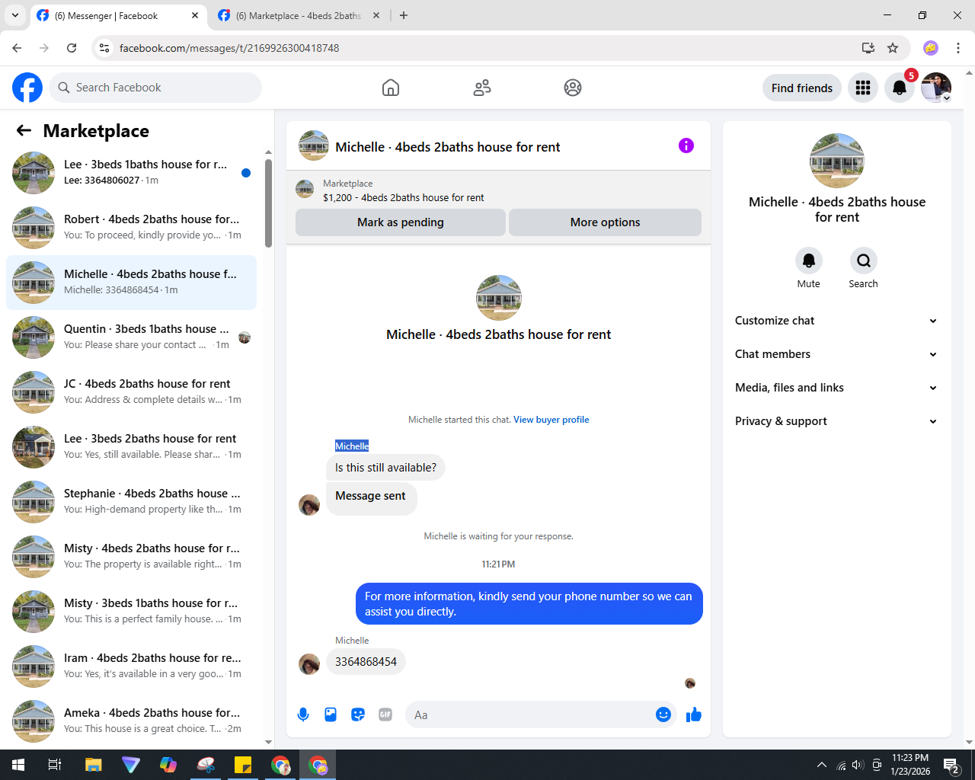Image resolution: width=975 pixels, height=780 pixels.
Task: Open the notifications bell with badge 5
Action: (900, 88)
